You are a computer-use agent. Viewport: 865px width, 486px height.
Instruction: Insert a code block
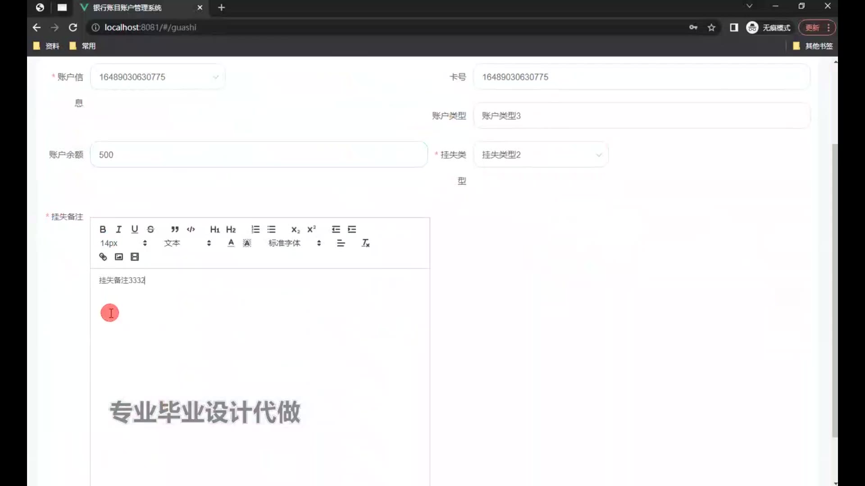click(191, 229)
